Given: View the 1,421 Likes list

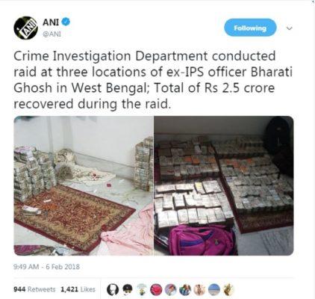Looking at the screenshot, I should tap(78, 289).
